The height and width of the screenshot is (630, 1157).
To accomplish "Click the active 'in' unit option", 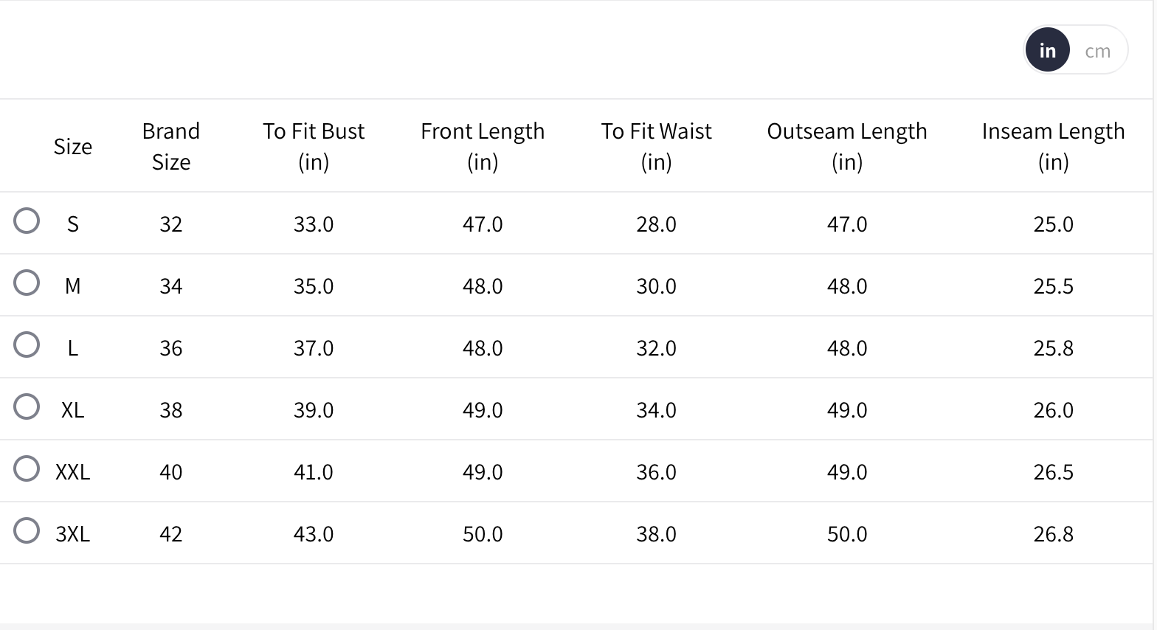I will pos(1047,51).
